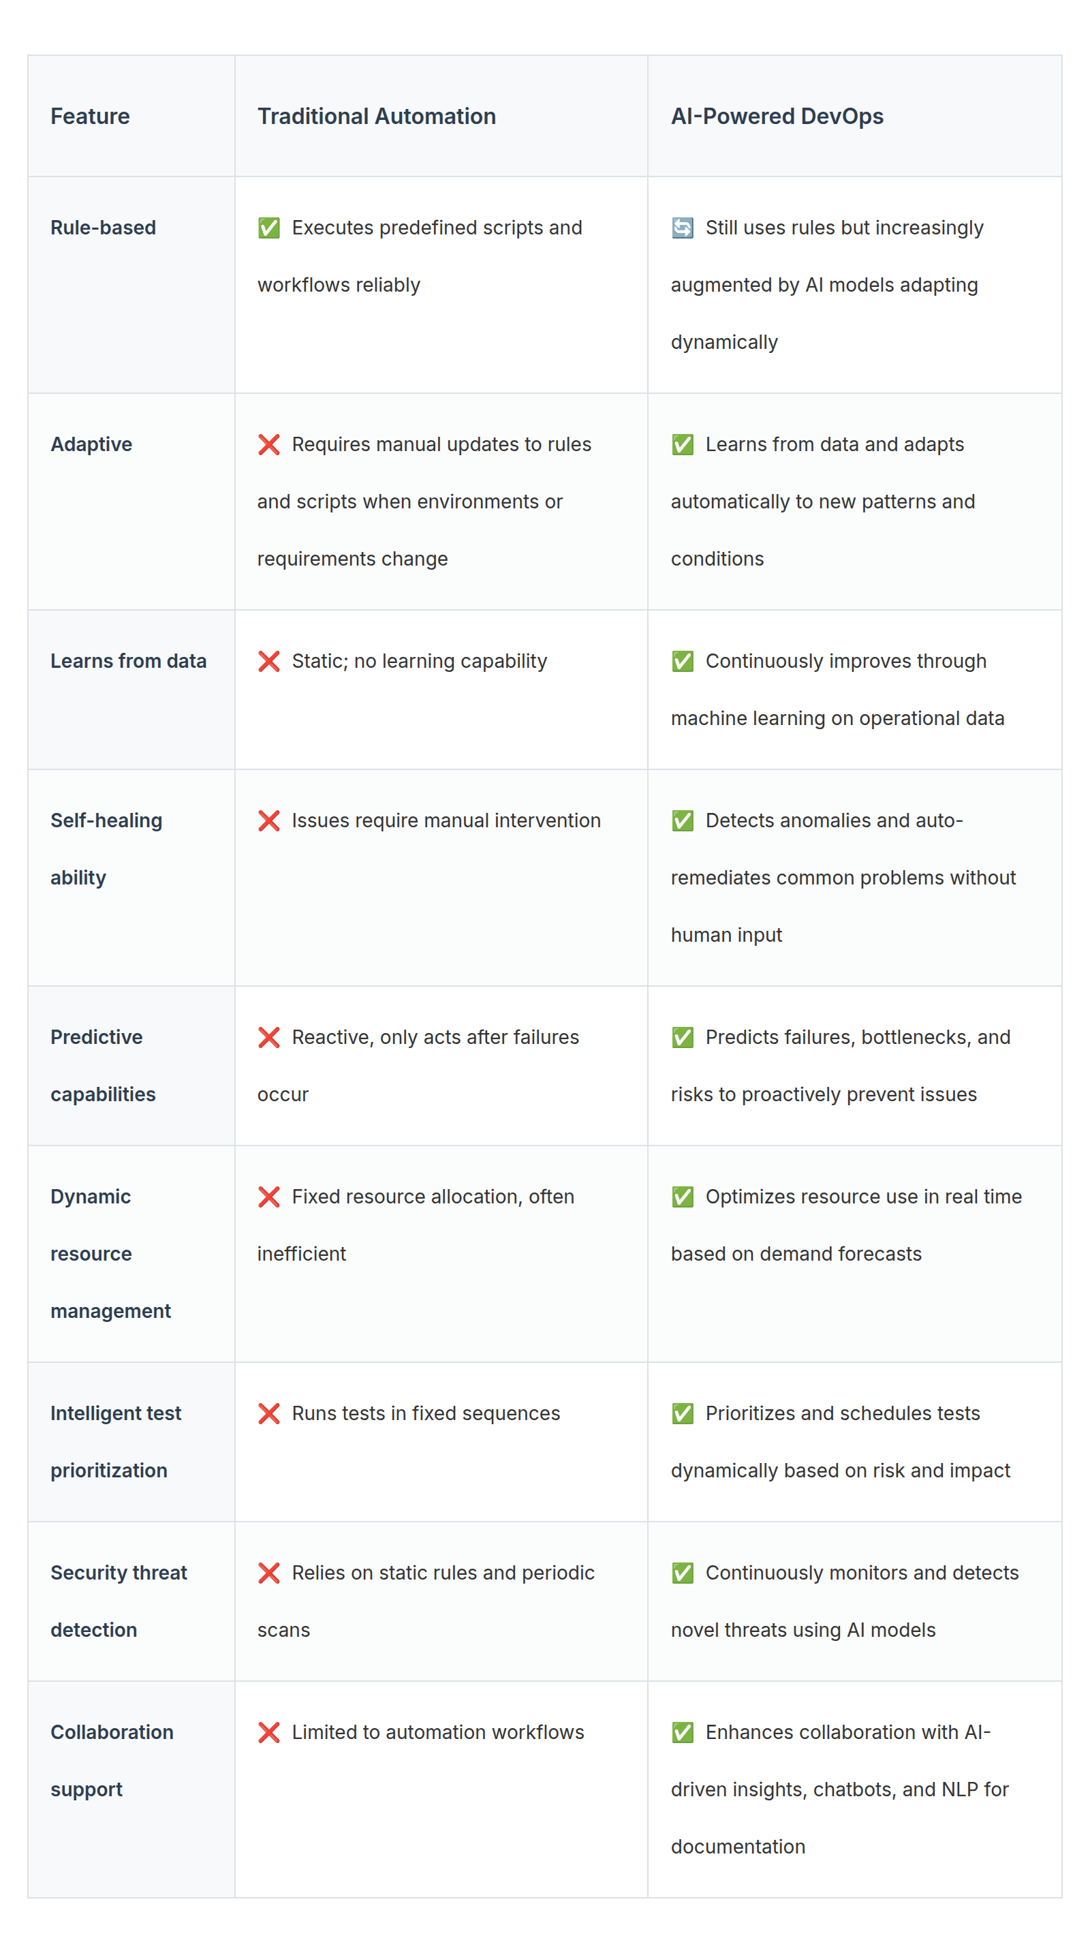Click the green check icon in Rule-based row
The width and height of the screenshot is (1090, 1953).
pos(268,228)
